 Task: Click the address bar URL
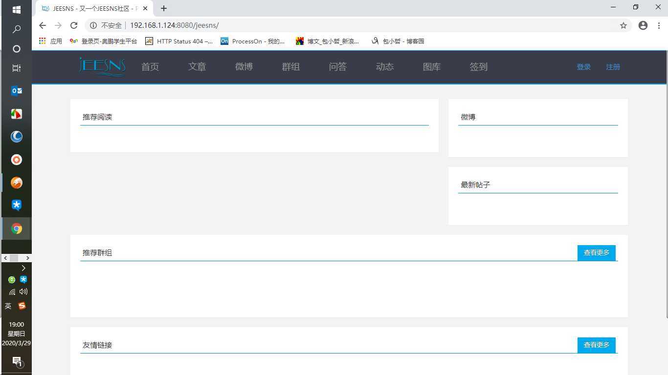(x=175, y=25)
